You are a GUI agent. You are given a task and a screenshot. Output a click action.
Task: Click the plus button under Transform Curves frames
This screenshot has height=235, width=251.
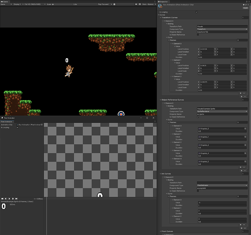[241, 93]
